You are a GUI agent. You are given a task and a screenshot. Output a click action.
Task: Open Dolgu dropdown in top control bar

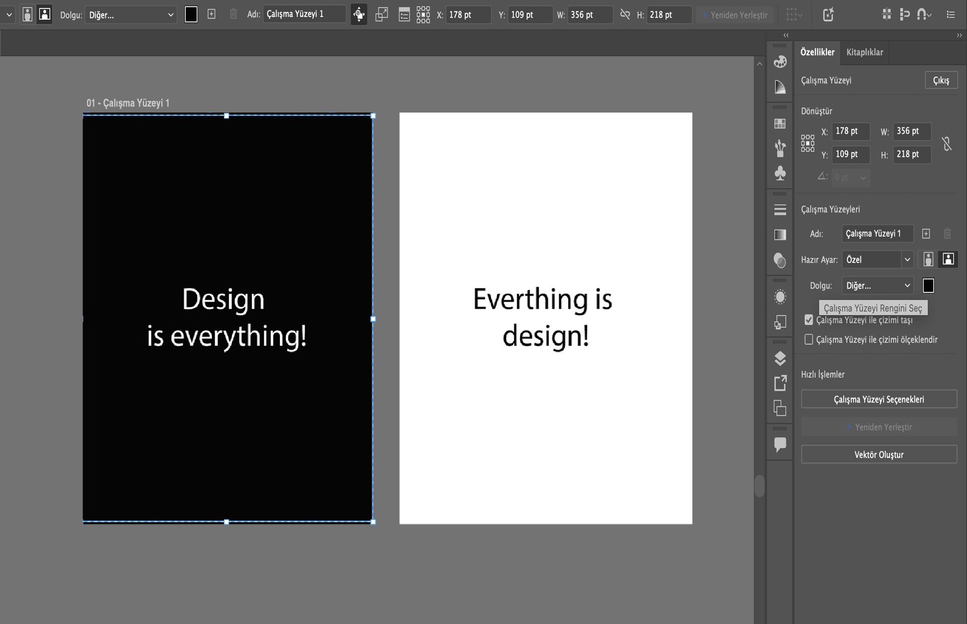coord(130,15)
